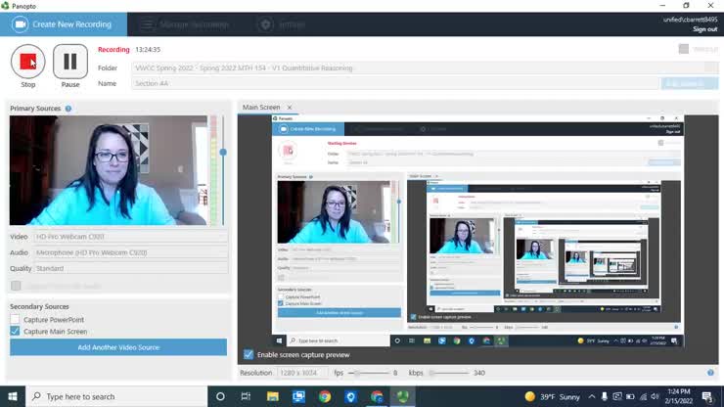The height and width of the screenshot is (407, 724).
Task: Open Task View on the taskbar
Action: (247, 396)
